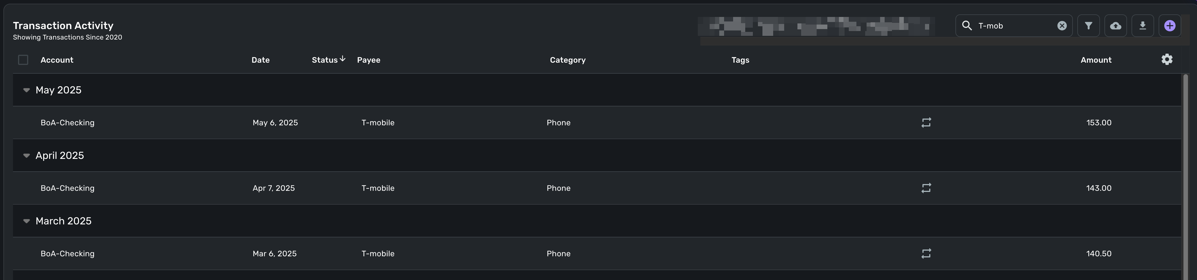Clear the T-mob search text
Image resolution: width=1197 pixels, height=280 pixels.
[1062, 26]
